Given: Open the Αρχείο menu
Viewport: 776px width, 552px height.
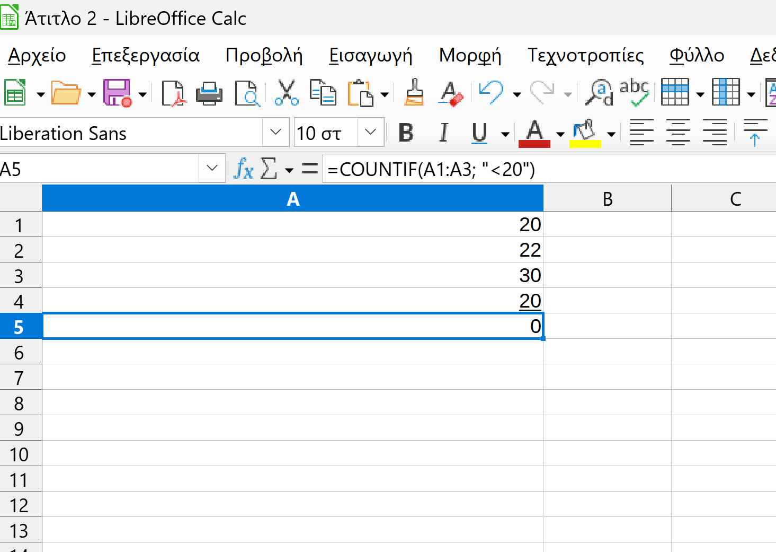Looking at the screenshot, I should tap(37, 55).
